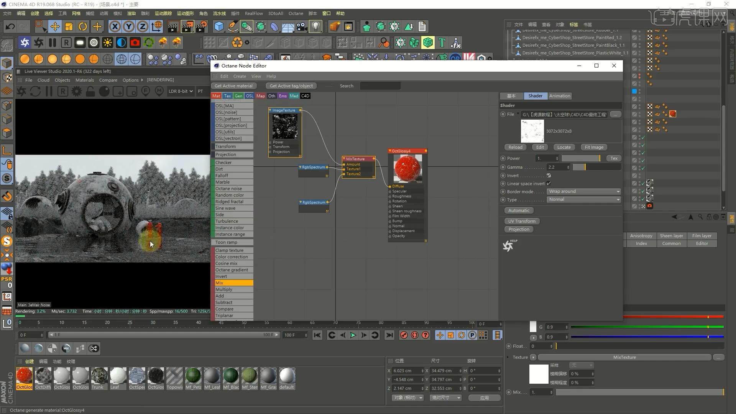Click the Octane help logo in Node Editor
Viewport: 736px width, 414px height.
tap(509, 245)
